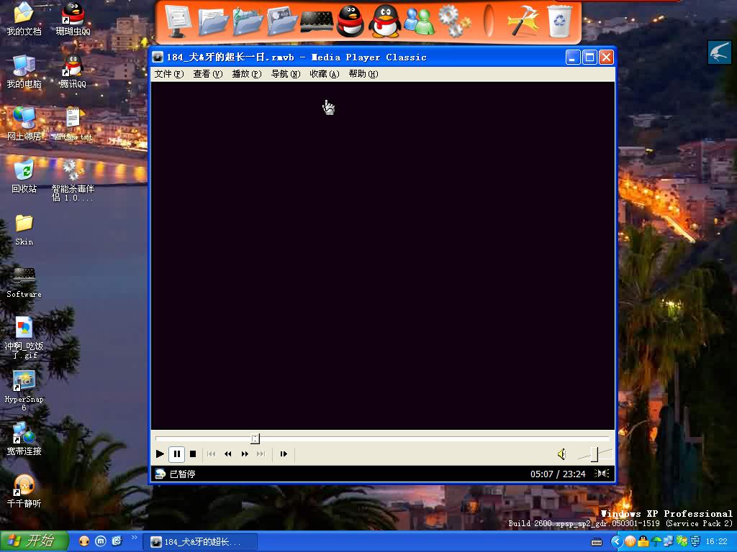Click the fast-forward (increase speed) button
This screenshot has width=737, height=552.
(245, 454)
